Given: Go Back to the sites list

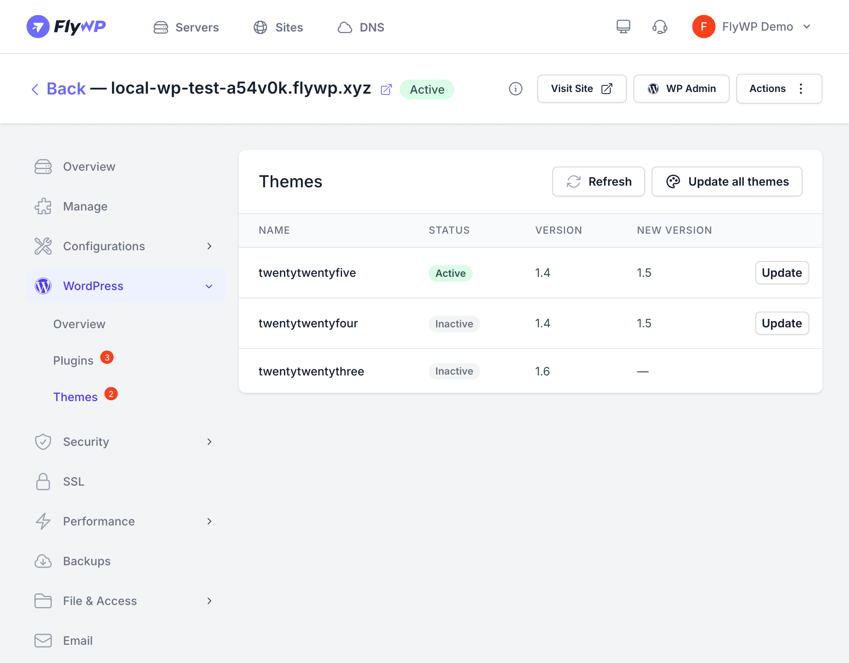Looking at the screenshot, I should [58, 89].
